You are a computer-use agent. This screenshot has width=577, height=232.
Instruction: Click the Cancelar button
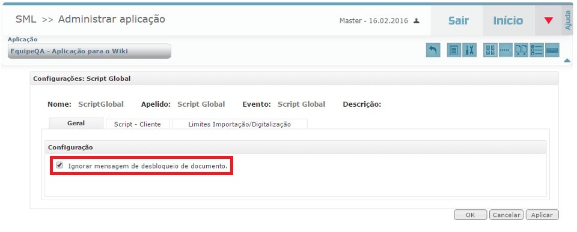tap(506, 215)
